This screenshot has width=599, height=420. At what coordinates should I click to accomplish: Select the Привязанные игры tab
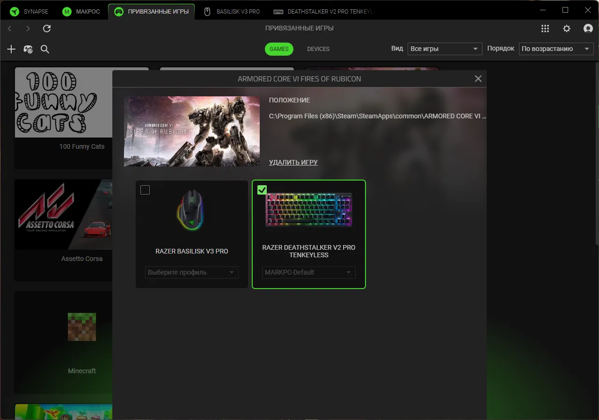click(152, 11)
